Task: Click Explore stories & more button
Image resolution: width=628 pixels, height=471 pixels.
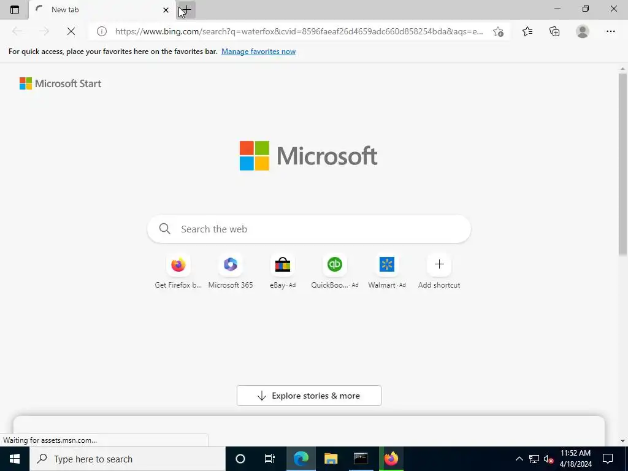Action: 309,396
